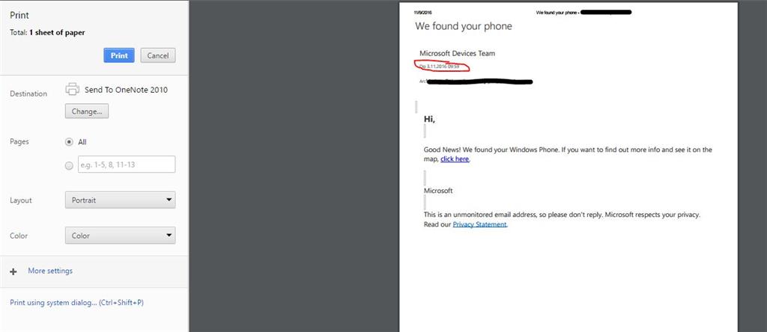Open the Change destination button
The image size is (767, 332).
(87, 111)
